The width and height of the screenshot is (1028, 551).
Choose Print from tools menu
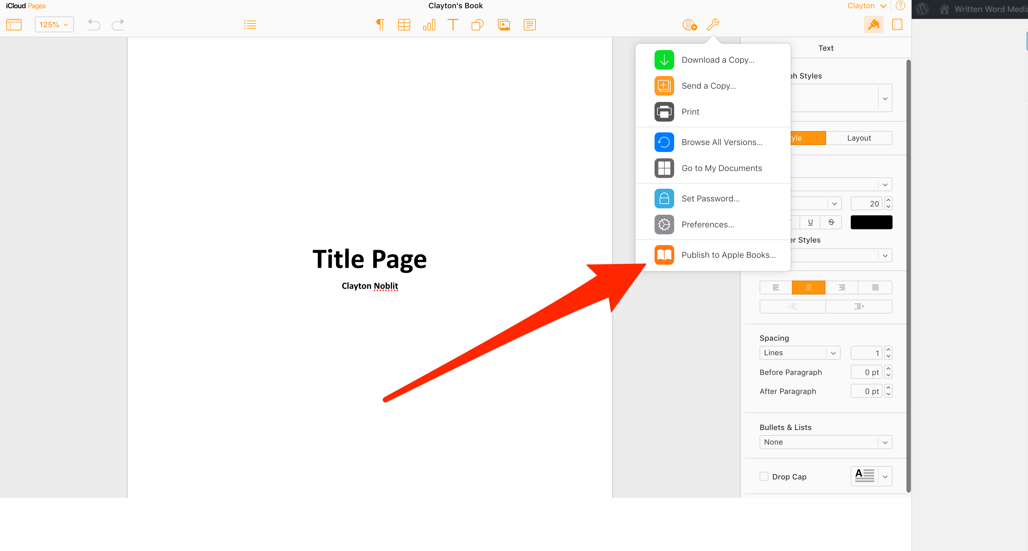click(x=713, y=112)
